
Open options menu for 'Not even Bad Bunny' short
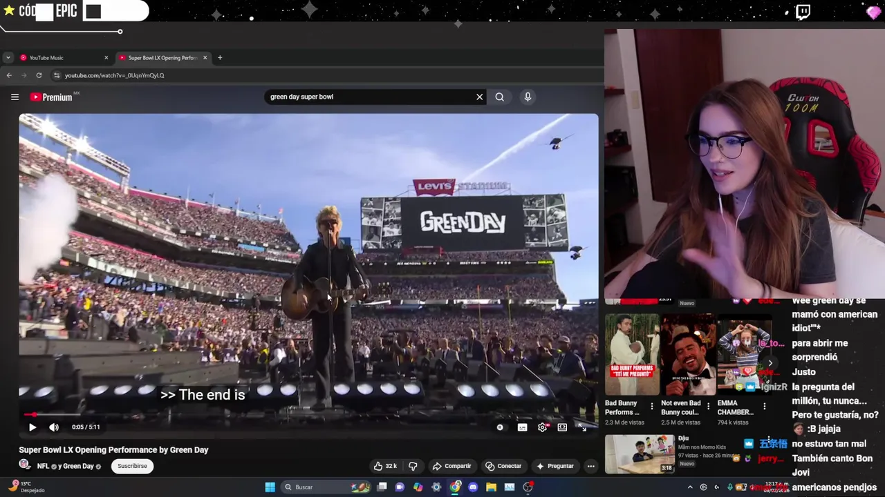[x=708, y=407]
